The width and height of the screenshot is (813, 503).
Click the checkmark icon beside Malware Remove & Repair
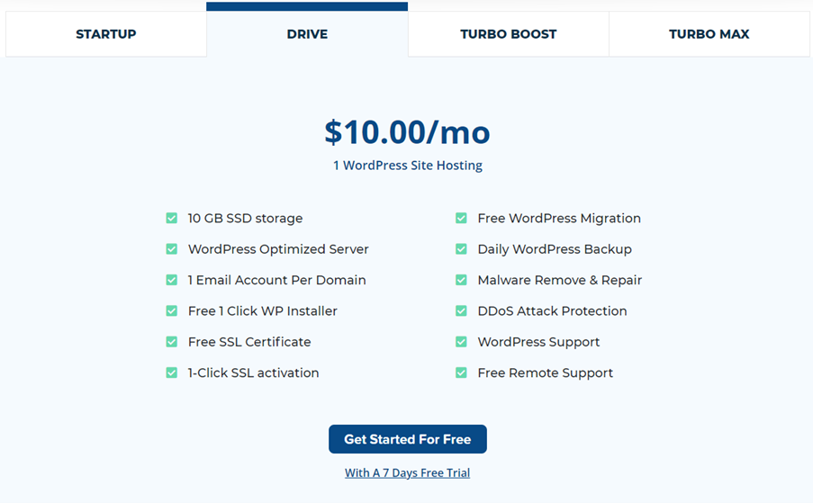click(x=461, y=280)
